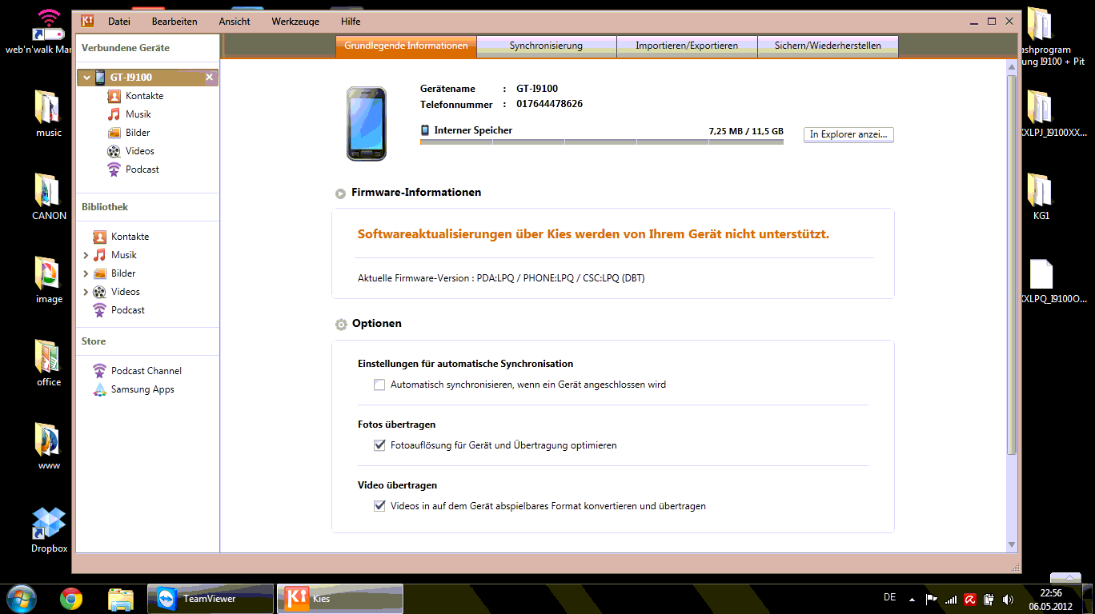
Task: Launch Google Chrome from the taskbar
Action: pos(71,598)
